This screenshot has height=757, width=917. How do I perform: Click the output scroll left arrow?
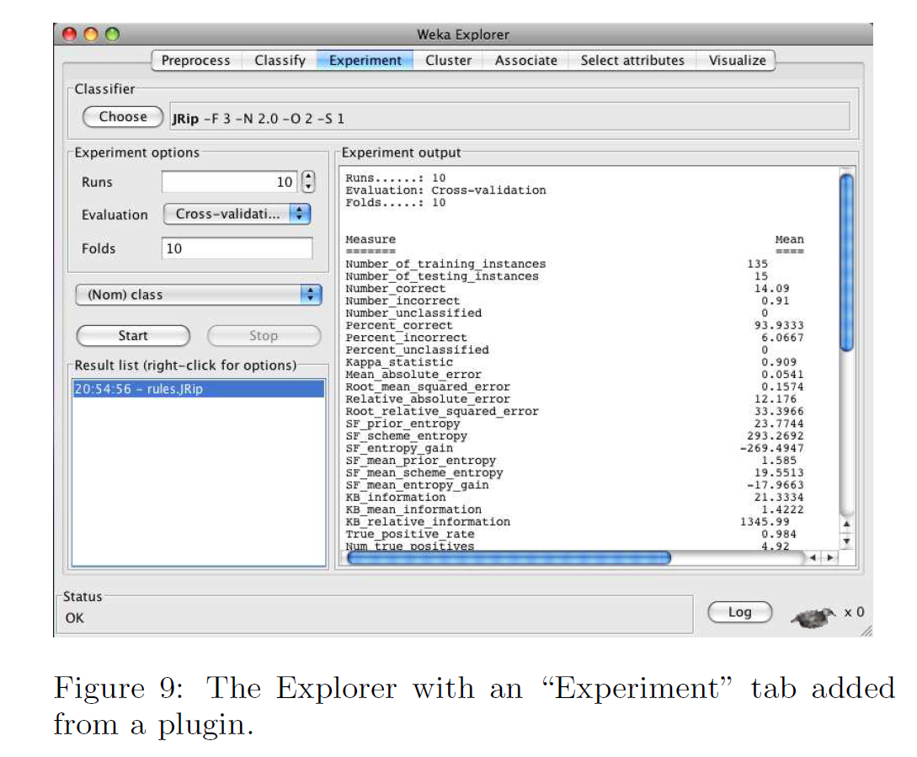click(x=813, y=558)
